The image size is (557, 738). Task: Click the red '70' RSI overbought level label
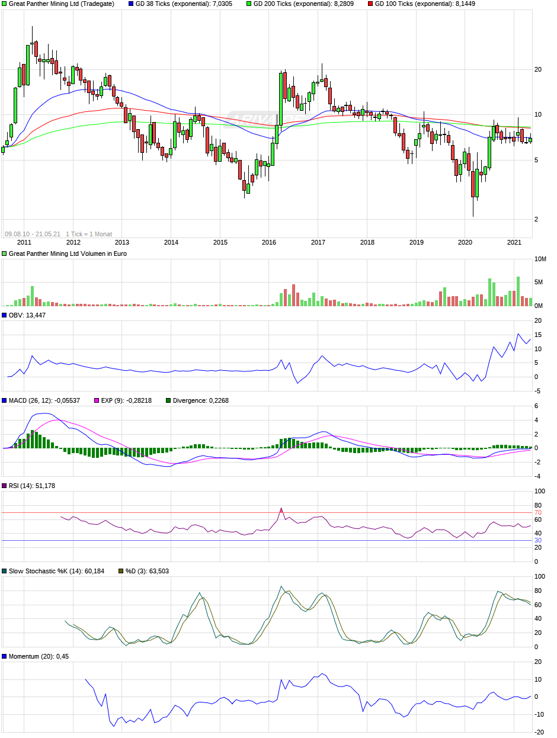point(538,512)
